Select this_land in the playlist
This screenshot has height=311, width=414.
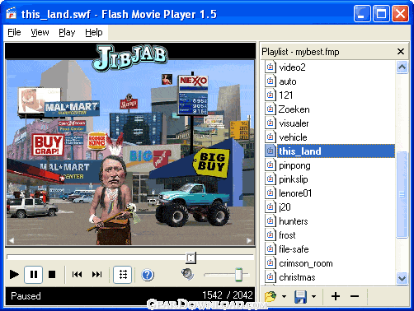point(329,151)
